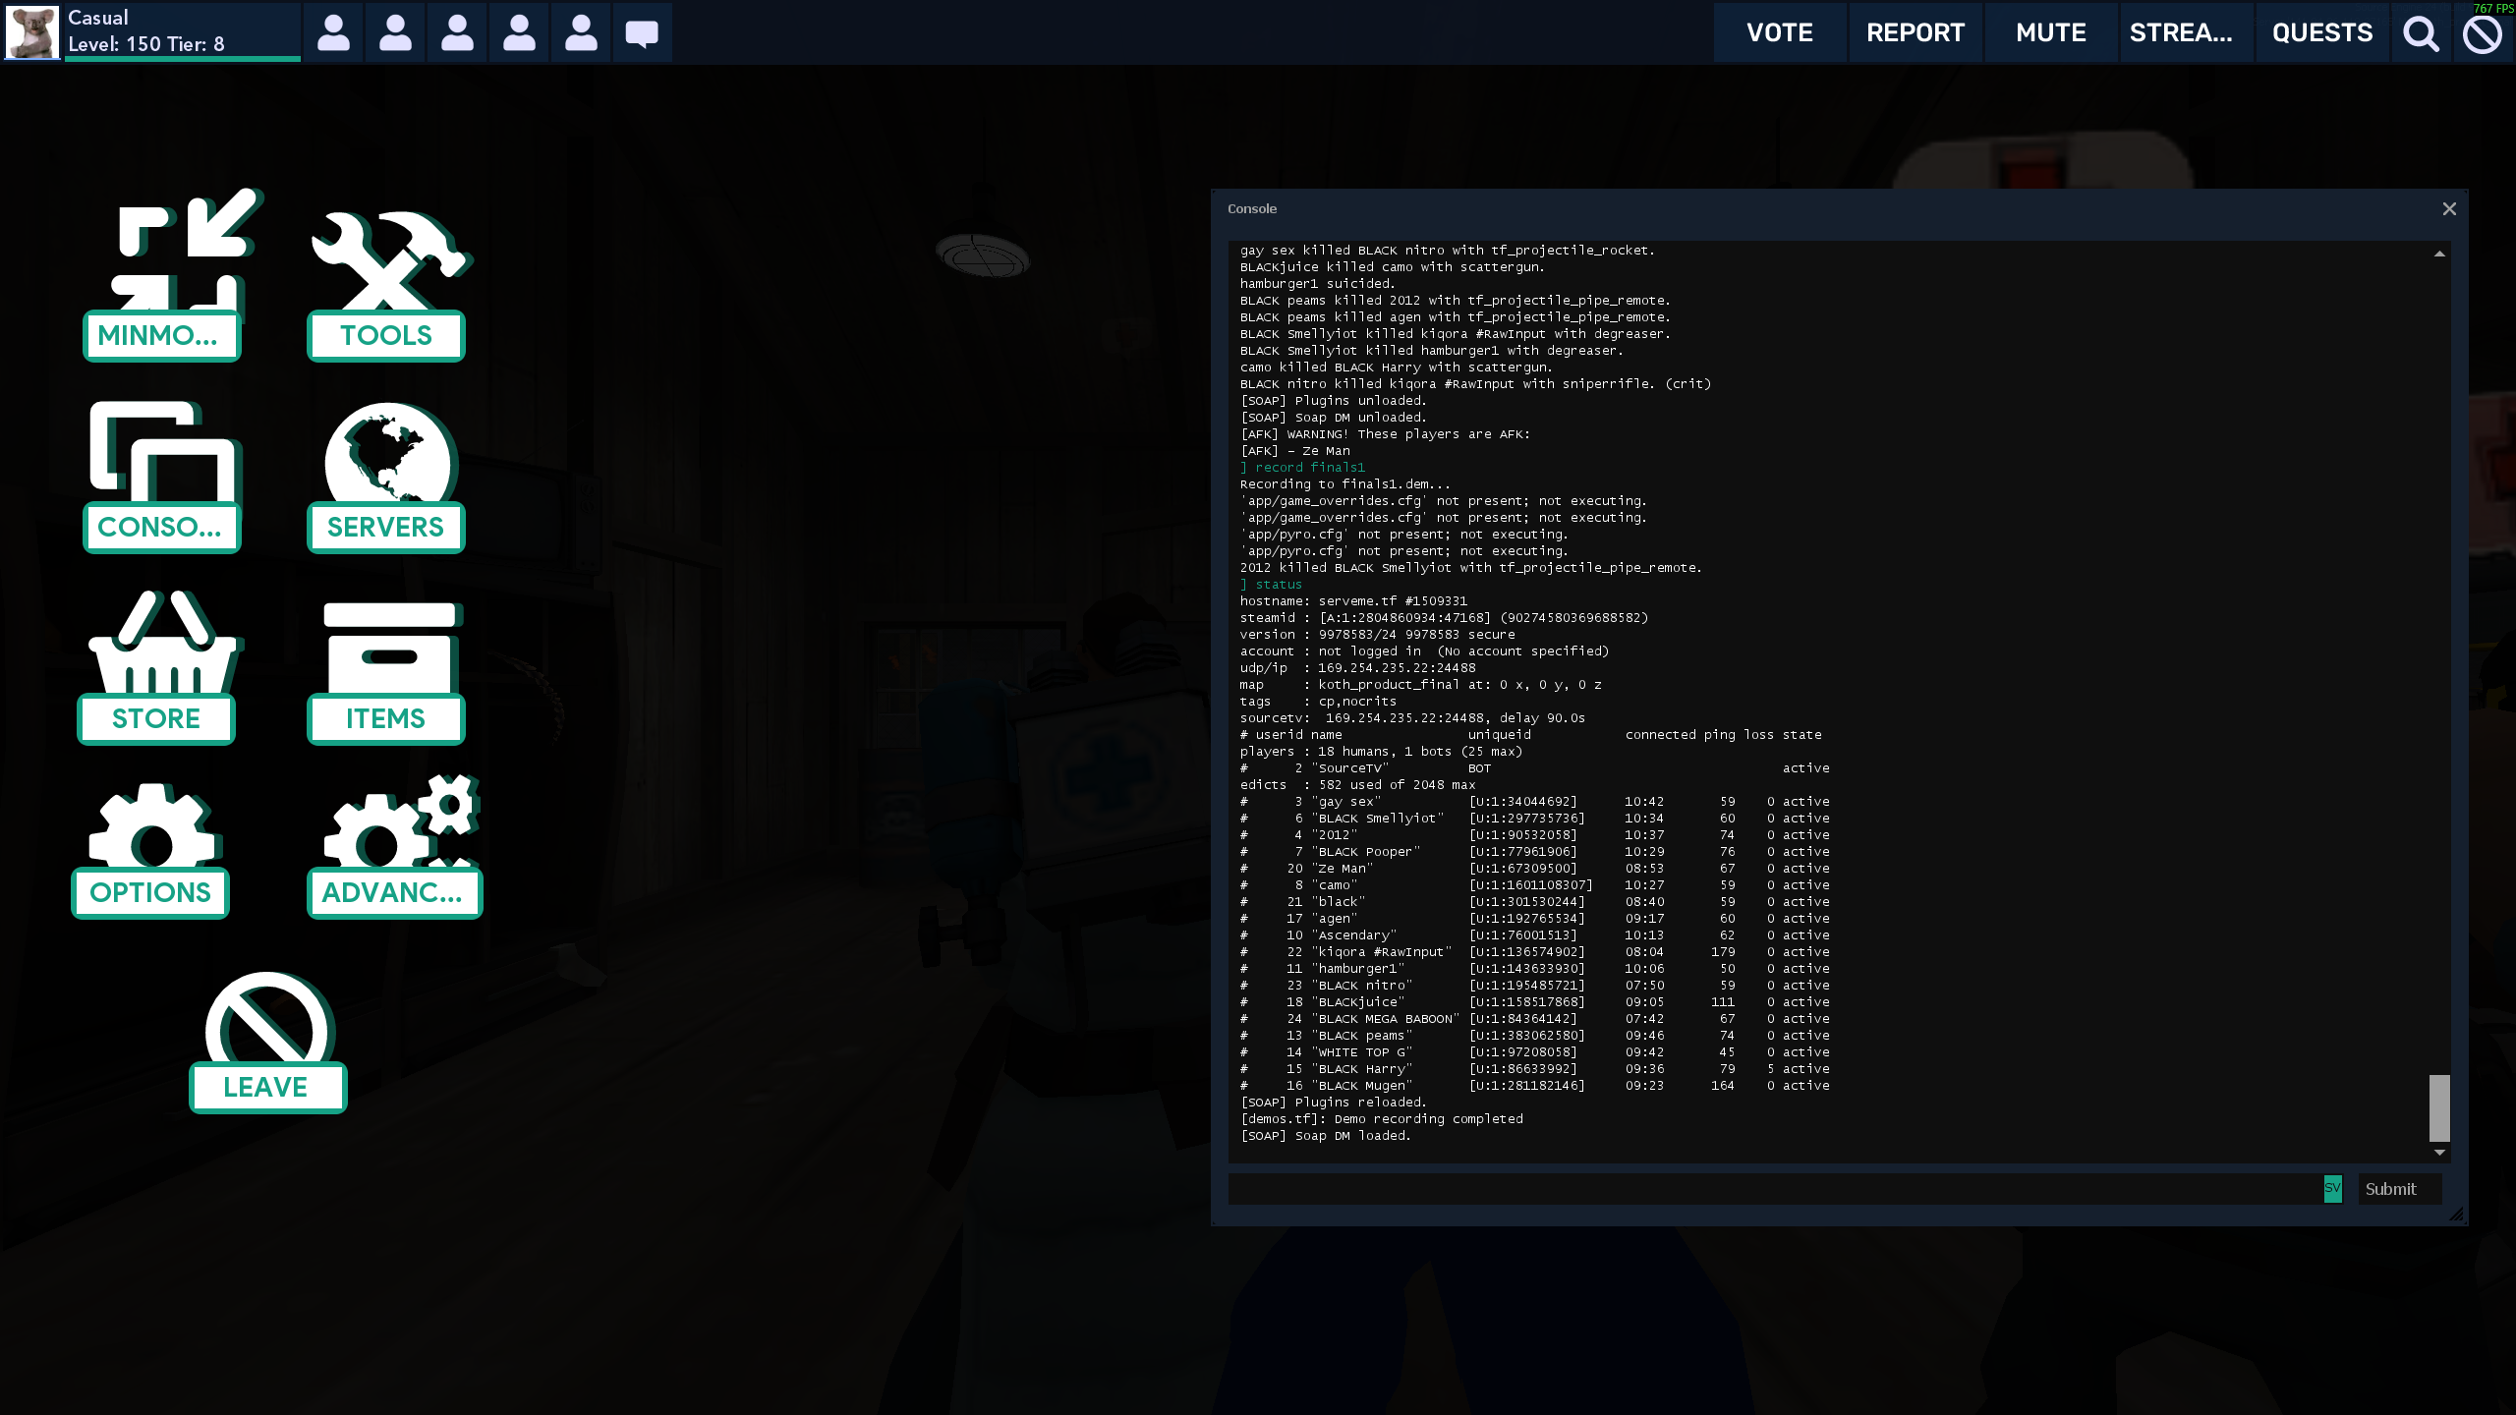
Task: Open the Items box icon
Action: [x=389, y=647]
